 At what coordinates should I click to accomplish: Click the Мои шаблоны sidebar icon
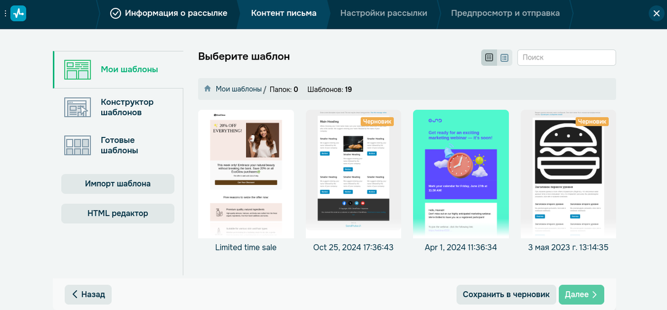click(77, 70)
